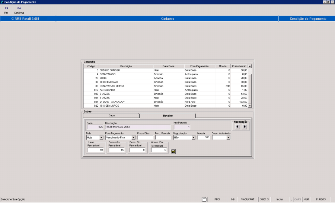Click the Descrição column header
335x203 pixels.
click(126, 66)
